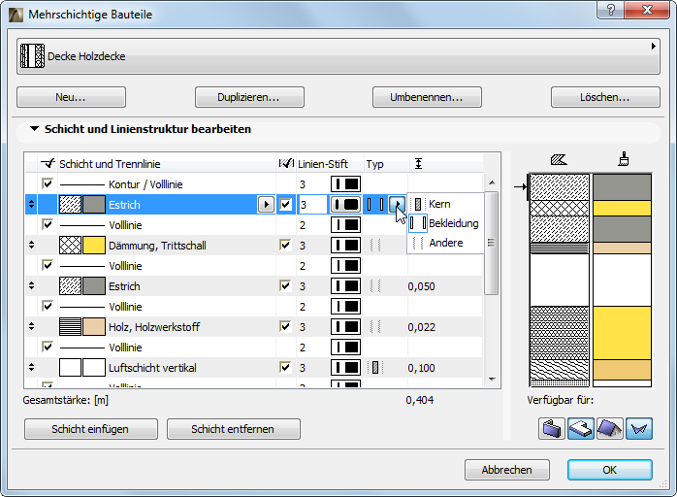Click the help question mark button
This screenshot has width=677, height=497.
click(x=610, y=10)
